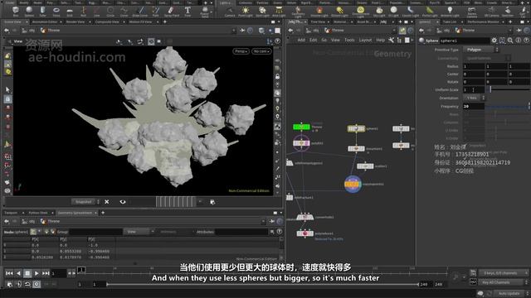Toggle loop playback mode on playbar

click(x=27, y=284)
